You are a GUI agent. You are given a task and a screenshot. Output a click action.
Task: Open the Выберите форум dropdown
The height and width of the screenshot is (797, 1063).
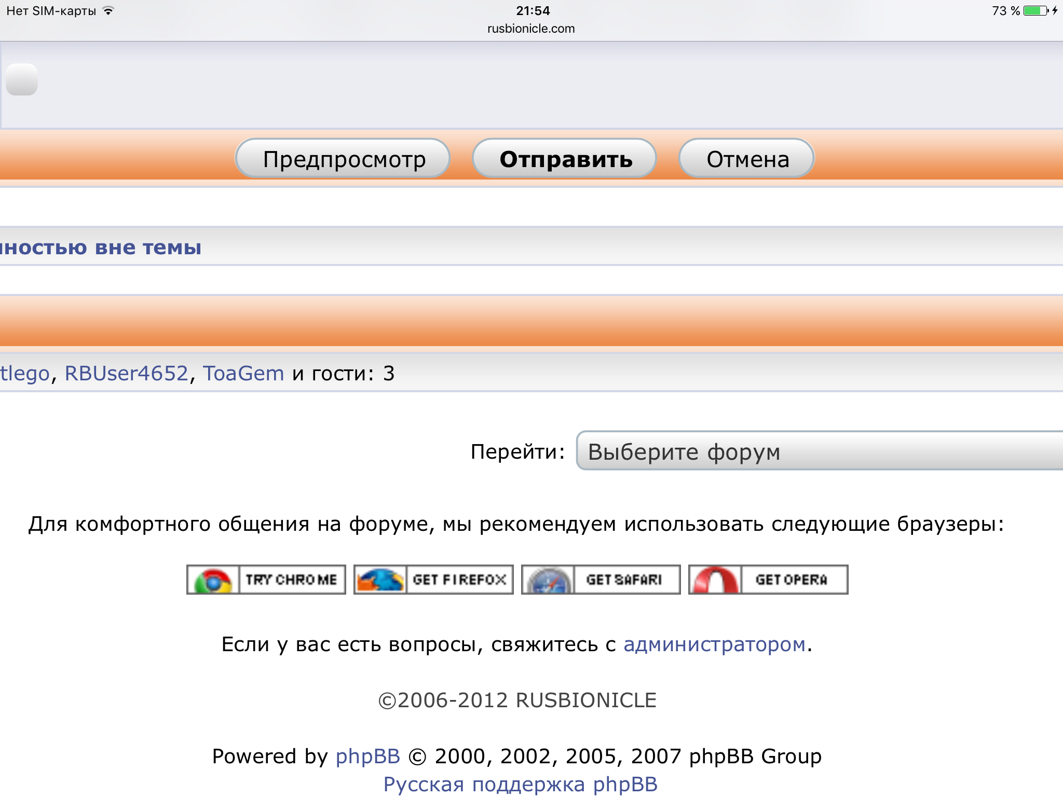click(820, 451)
